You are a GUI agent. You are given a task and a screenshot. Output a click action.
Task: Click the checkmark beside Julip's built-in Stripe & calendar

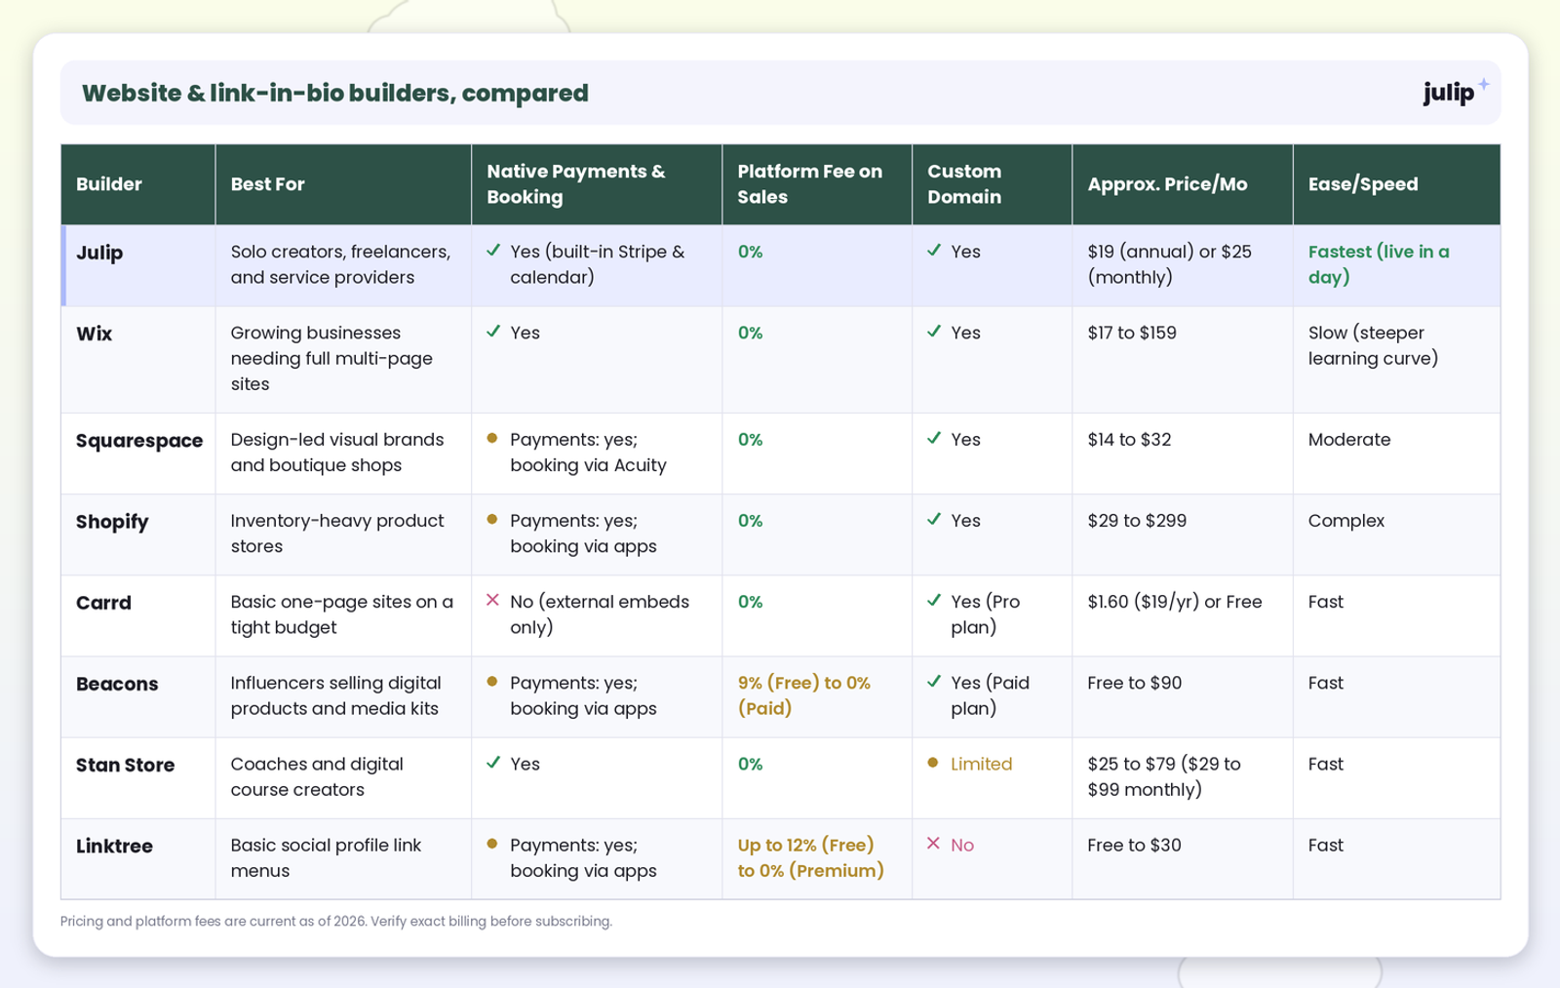coord(493,251)
